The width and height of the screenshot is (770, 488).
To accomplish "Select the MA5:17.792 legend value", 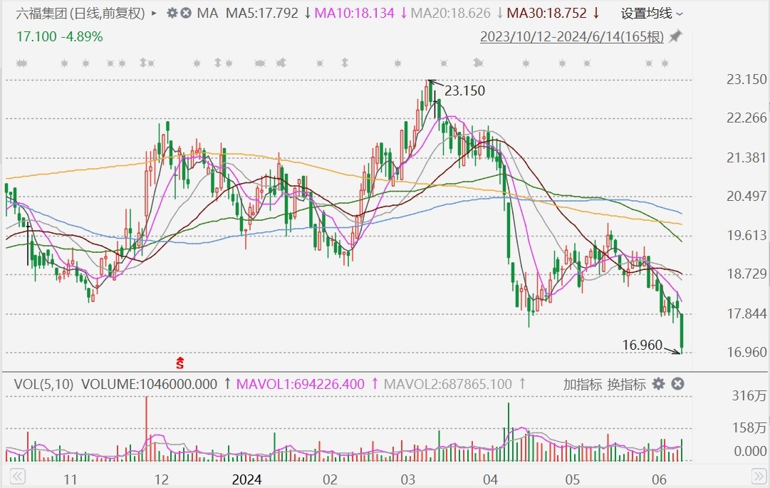I will pos(261,14).
